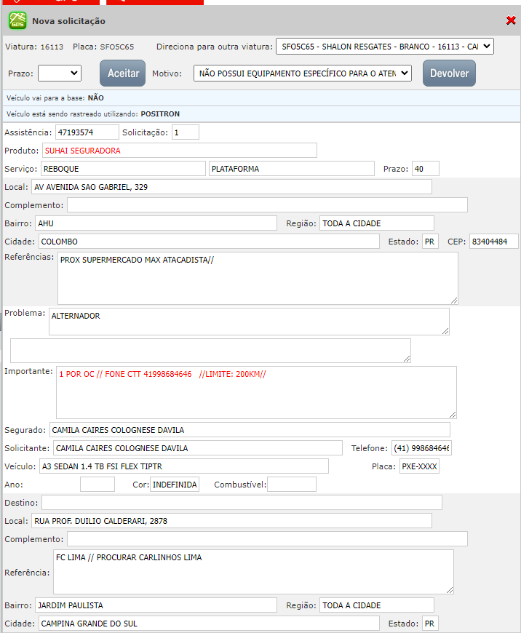The image size is (521, 633).
Task: Click the green GPS logo icon
Action: pos(17,20)
